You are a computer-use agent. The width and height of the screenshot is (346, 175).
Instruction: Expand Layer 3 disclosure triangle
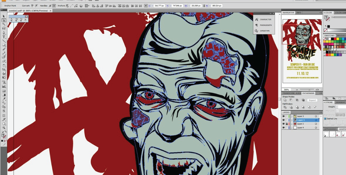click(x=292, y=116)
